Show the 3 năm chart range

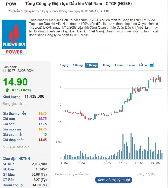point(131,65)
